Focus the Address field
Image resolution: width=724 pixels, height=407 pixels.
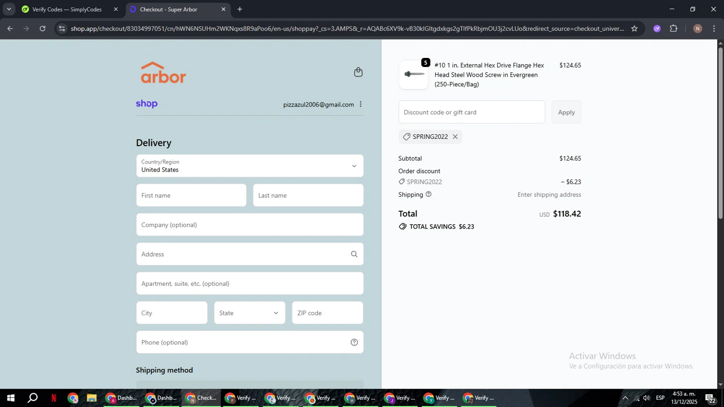pyautogui.click(x=250, y=254)
